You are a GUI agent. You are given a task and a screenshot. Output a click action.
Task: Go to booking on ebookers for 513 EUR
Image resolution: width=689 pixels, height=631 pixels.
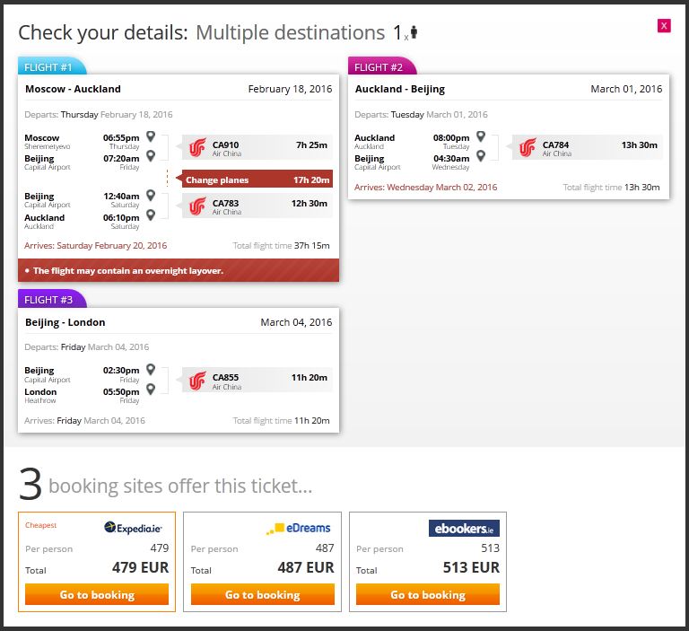point(427,594)
